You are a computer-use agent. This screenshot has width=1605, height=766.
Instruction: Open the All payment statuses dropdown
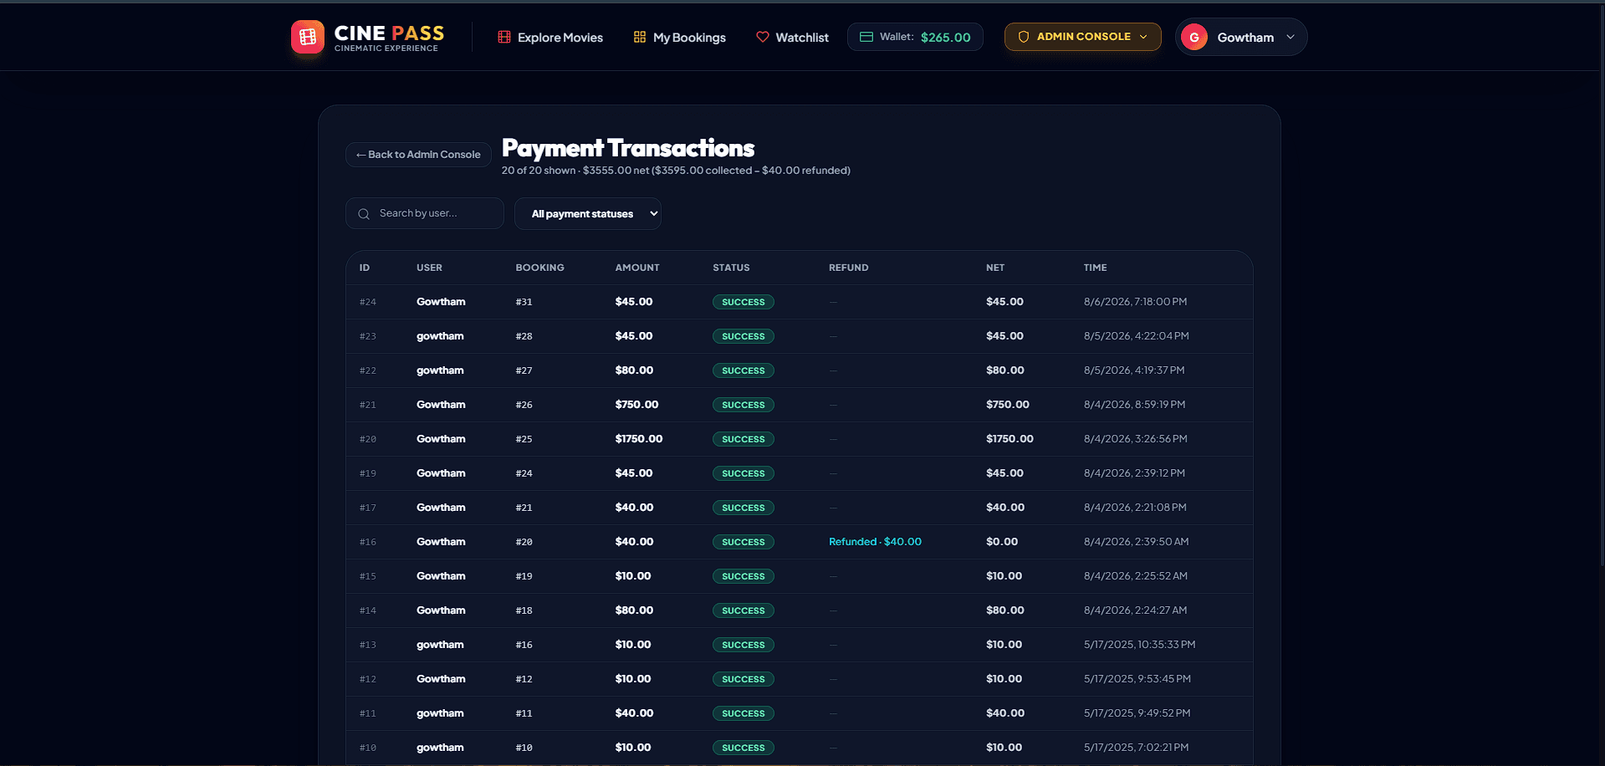pyautogui.click(x=588, y=213)
